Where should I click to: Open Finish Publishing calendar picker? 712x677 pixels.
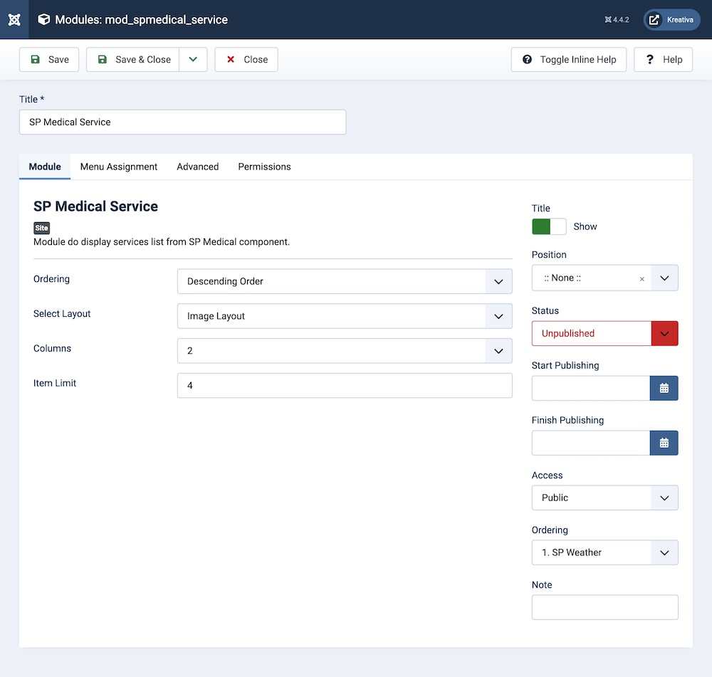664,443
